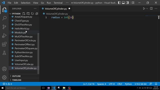Show errors and warnings in status bar

[7, 84]
